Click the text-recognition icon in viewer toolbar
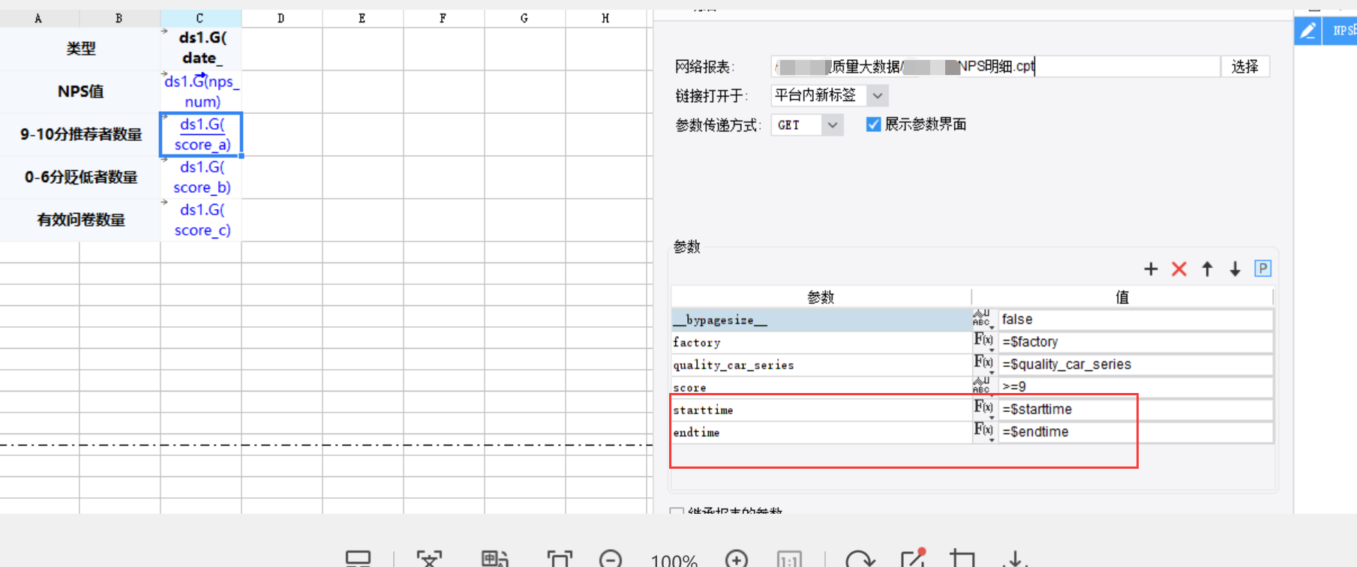 pos(430,559)
